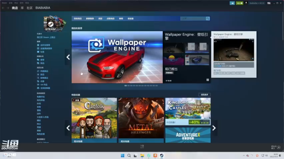Open 点数商店 points shop

click(x=110, y=19)
